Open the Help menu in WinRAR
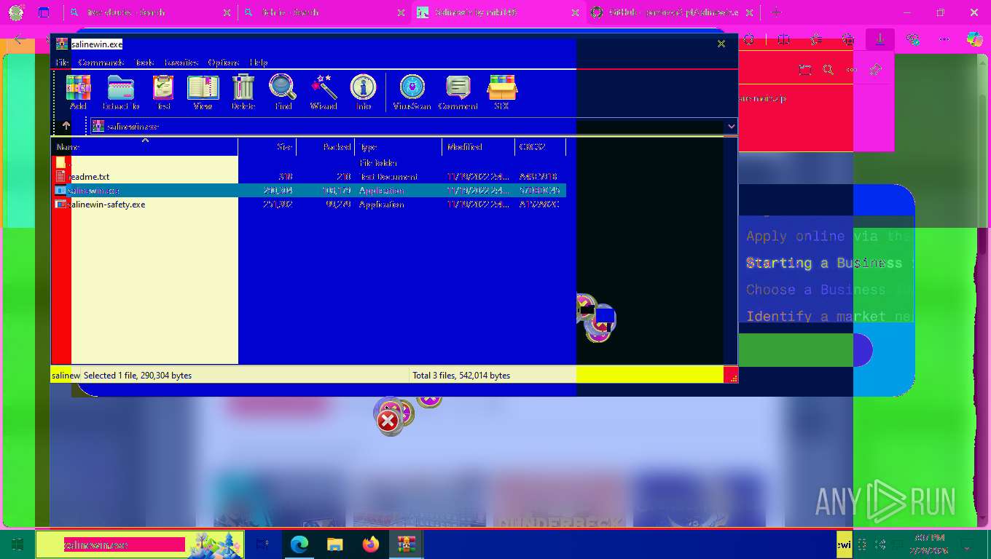The image size is (991, 559). coord(259,63)
